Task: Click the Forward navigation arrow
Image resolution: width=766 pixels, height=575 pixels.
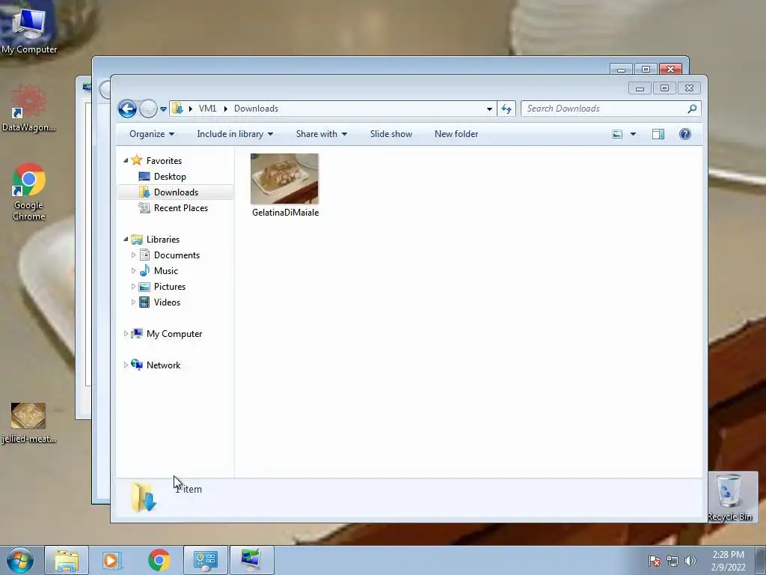Action: pos(148,109)
